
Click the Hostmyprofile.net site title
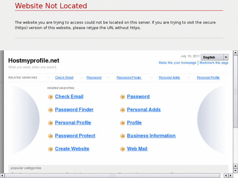[x=34, y=61]
